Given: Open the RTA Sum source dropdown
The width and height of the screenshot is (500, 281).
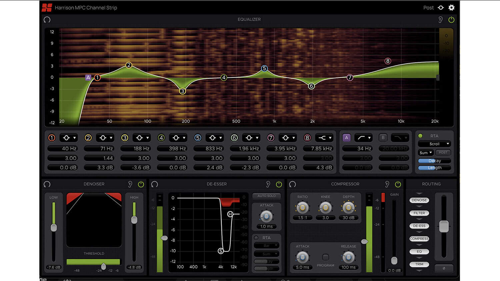Looking at the screenshot, I should 426,152.
